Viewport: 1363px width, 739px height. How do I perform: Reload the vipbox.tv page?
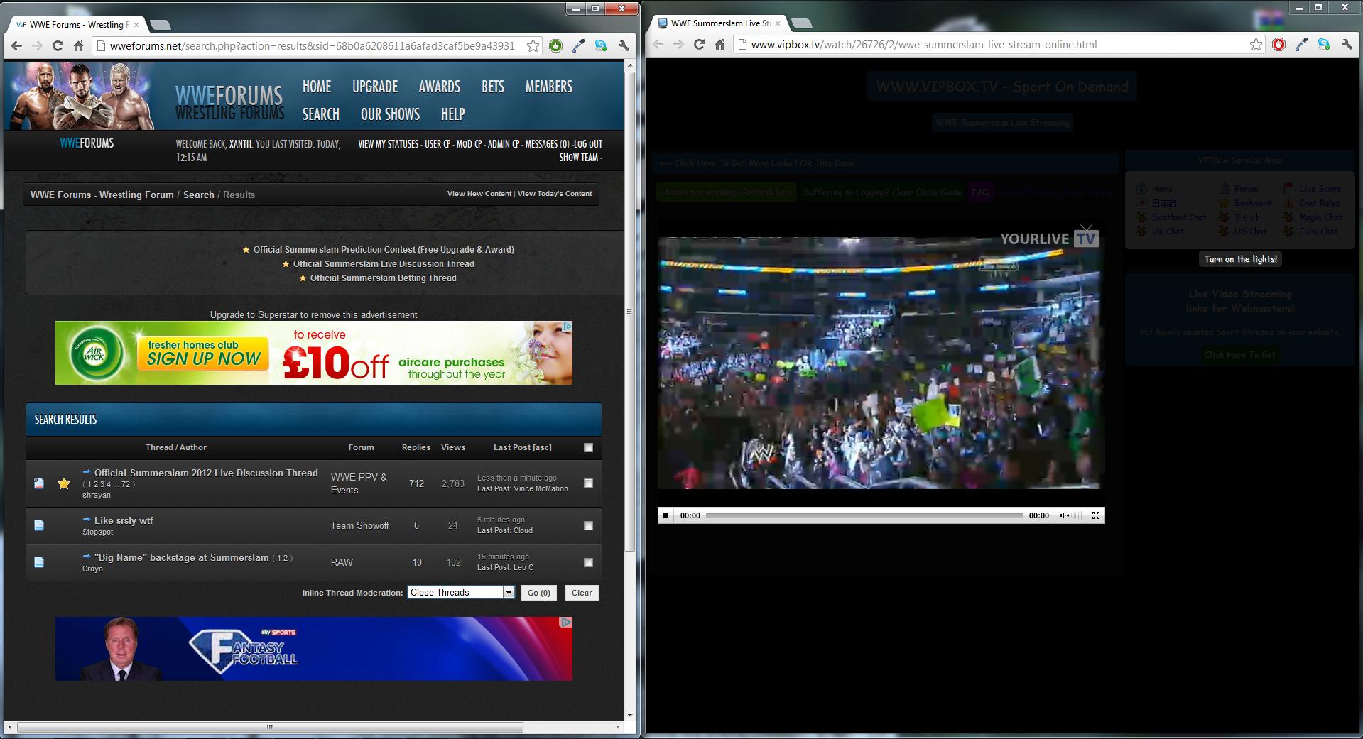click(699, 44)
